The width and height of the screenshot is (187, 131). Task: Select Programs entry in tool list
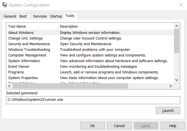tap(16, 72)
